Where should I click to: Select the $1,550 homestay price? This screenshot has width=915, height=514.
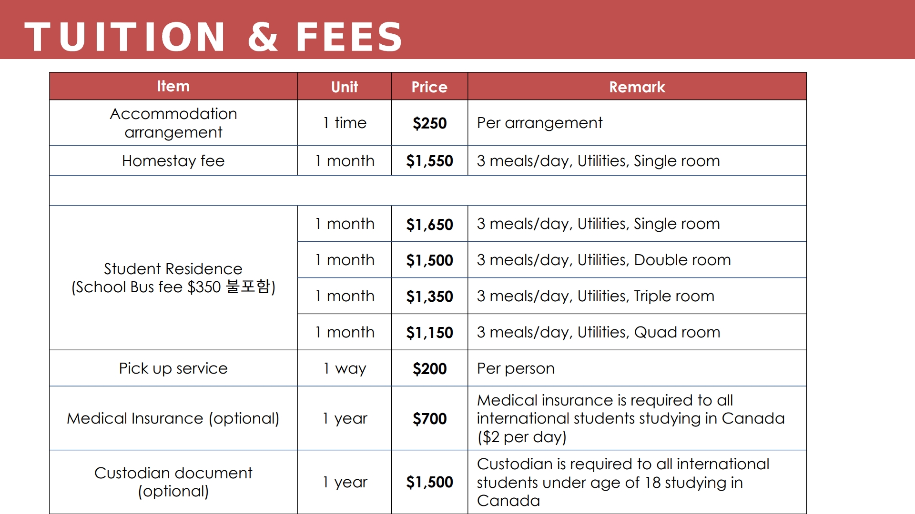(429, 161)
